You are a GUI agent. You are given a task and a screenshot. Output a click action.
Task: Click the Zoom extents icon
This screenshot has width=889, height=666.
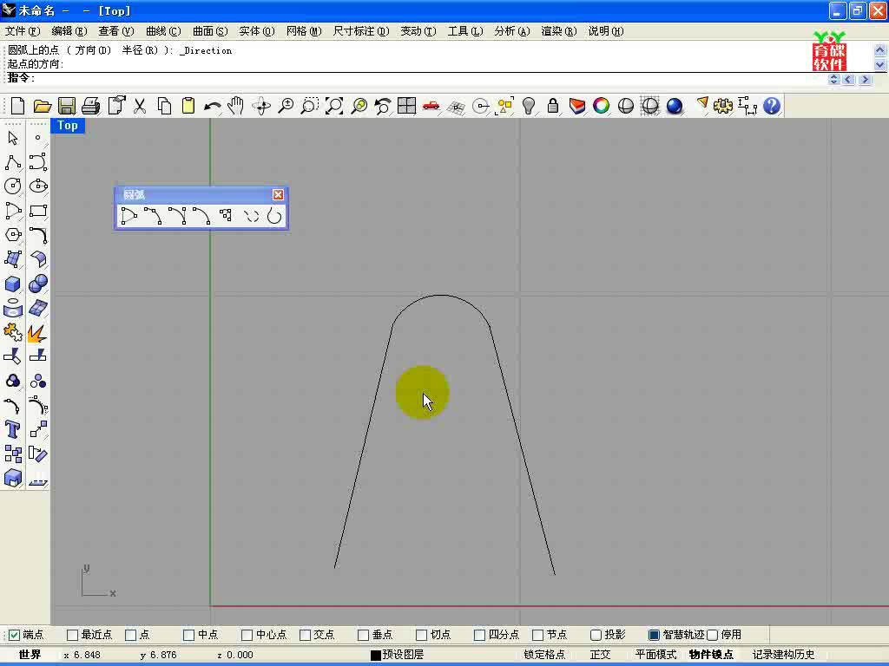click(x=334, y=106)
